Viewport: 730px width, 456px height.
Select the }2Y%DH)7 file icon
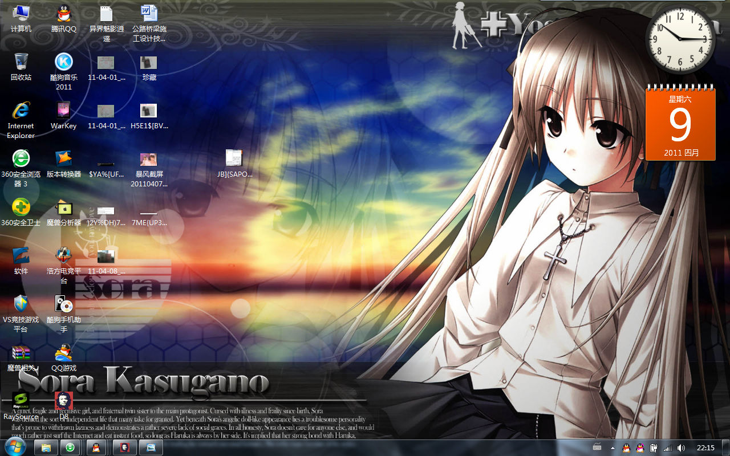click(x=106, y=217)
